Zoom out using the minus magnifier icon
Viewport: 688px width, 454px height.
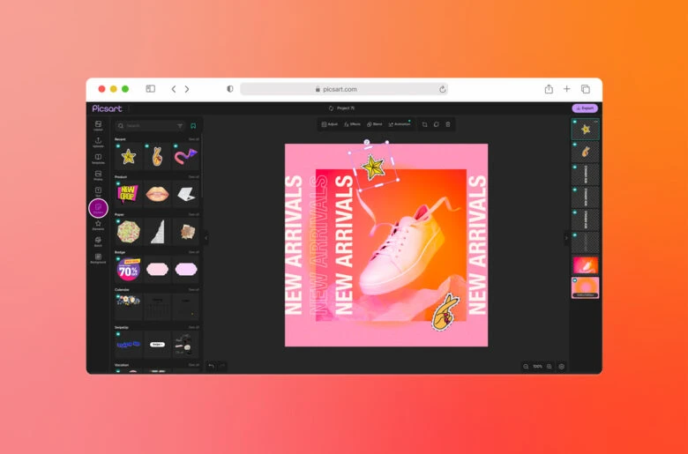point(526,366)
